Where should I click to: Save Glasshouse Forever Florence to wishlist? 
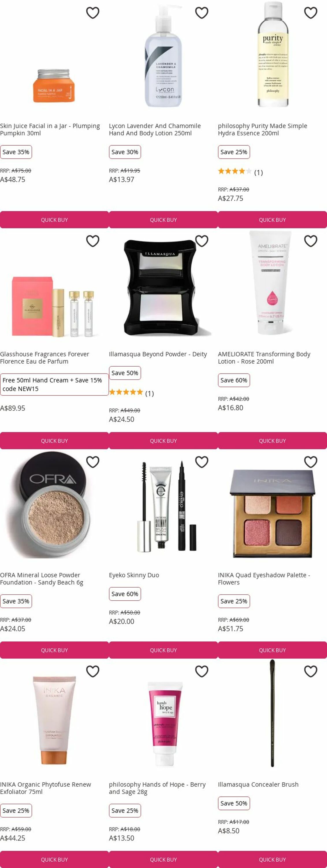[93, 241]
